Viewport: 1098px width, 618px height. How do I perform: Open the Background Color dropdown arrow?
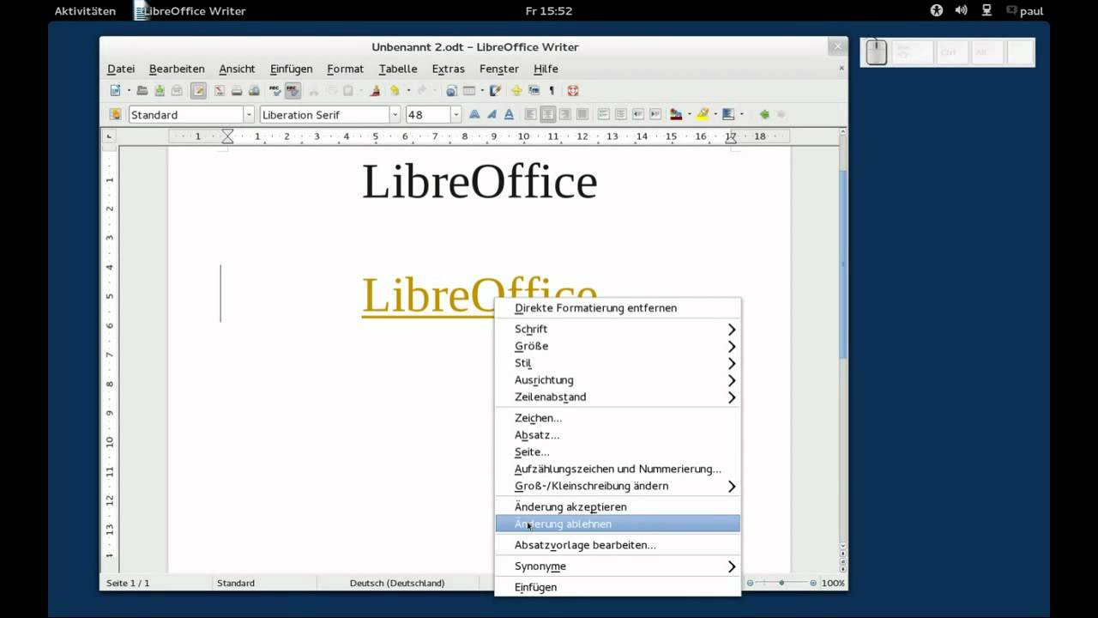pyautogui.click(x=741, y=114)
